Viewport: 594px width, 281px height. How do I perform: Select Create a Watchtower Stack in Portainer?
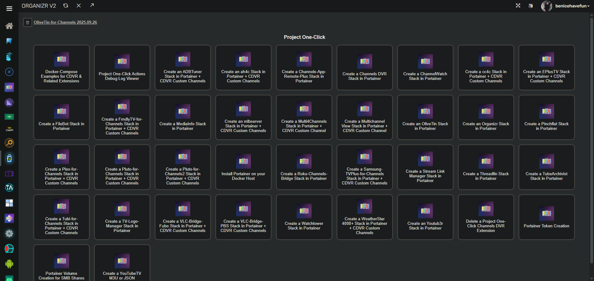click(304, 217)
